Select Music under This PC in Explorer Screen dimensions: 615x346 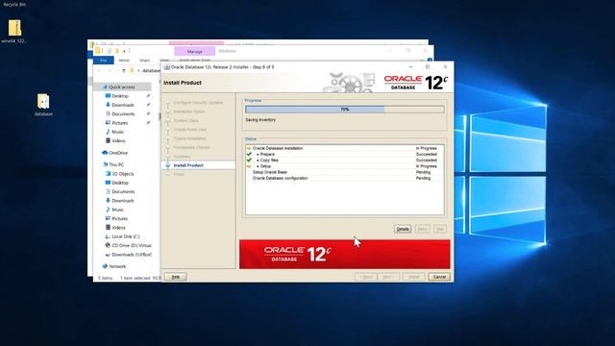[x=117, y=210]
